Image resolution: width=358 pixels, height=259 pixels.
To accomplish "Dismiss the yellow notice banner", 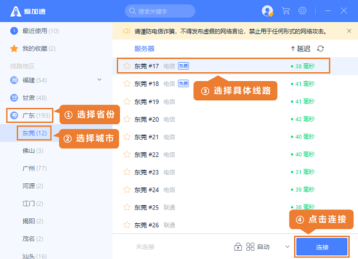I will (349, 31).
